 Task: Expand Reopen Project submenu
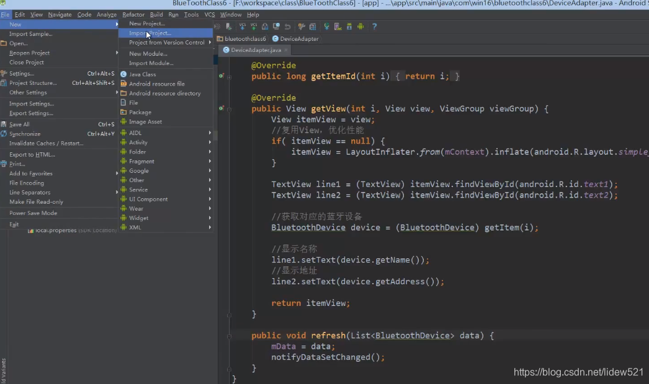(59, 53)
